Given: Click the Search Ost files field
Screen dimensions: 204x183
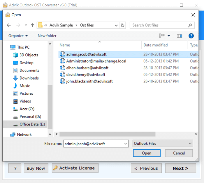Looking at the screenshot, I should (x=162, y=25).
